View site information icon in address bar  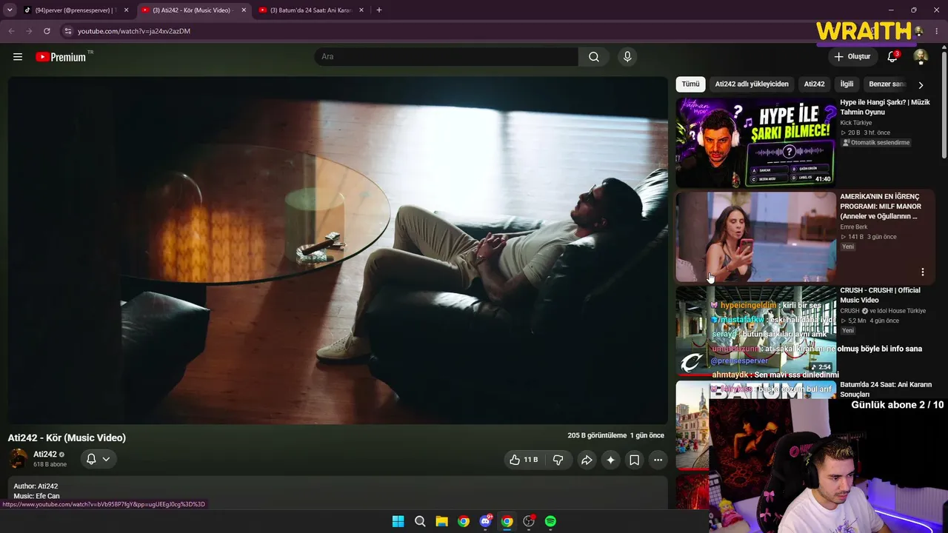click(x=67, y=31)
